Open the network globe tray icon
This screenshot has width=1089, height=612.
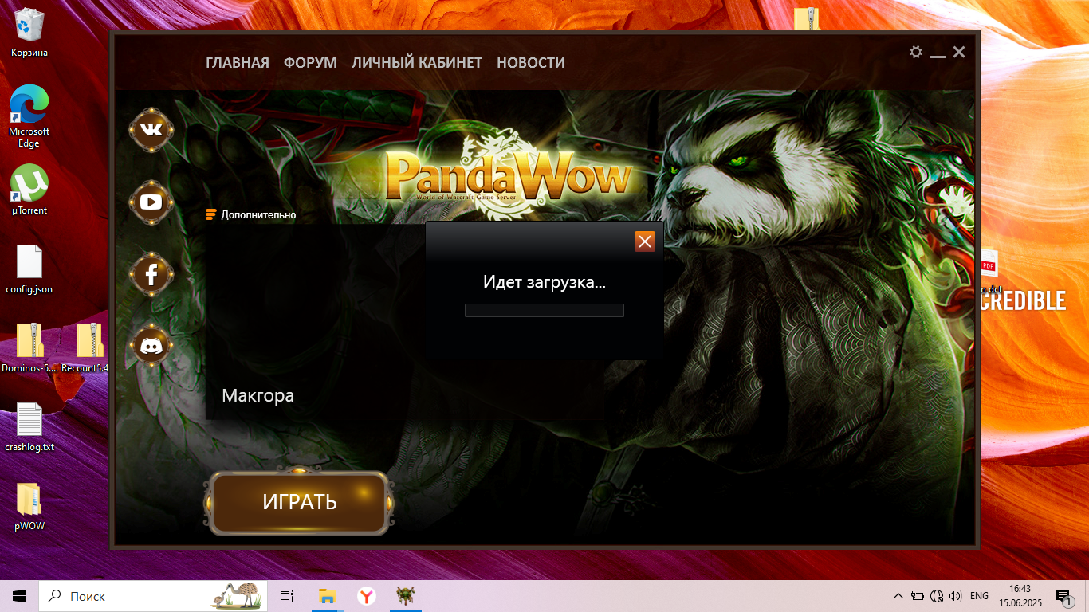(937, 596)
